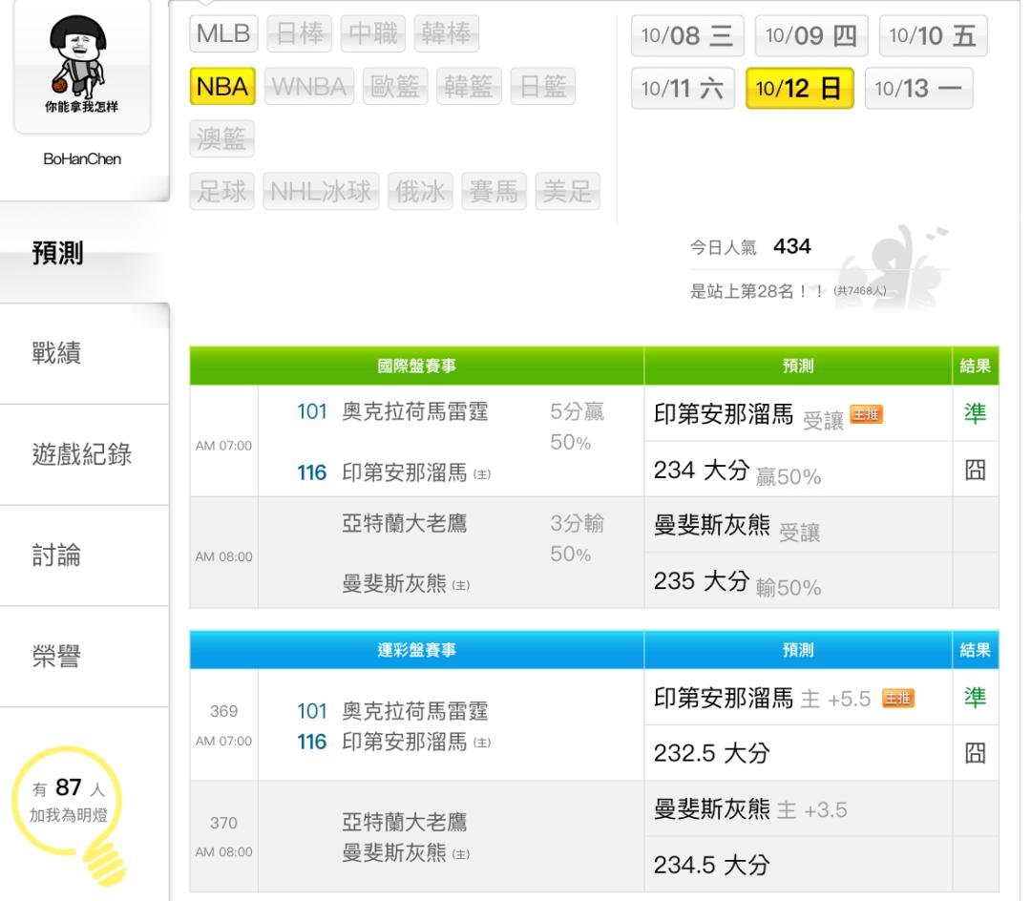Click the 囧 result for 232.5 大分
This screenshot has height=901, width=1031.
coord(975,754)
